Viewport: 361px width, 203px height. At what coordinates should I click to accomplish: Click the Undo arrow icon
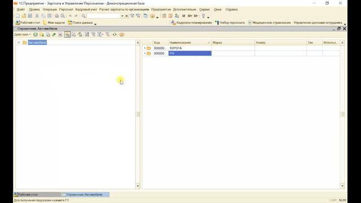pyautogui.click(x=70, y=16)
